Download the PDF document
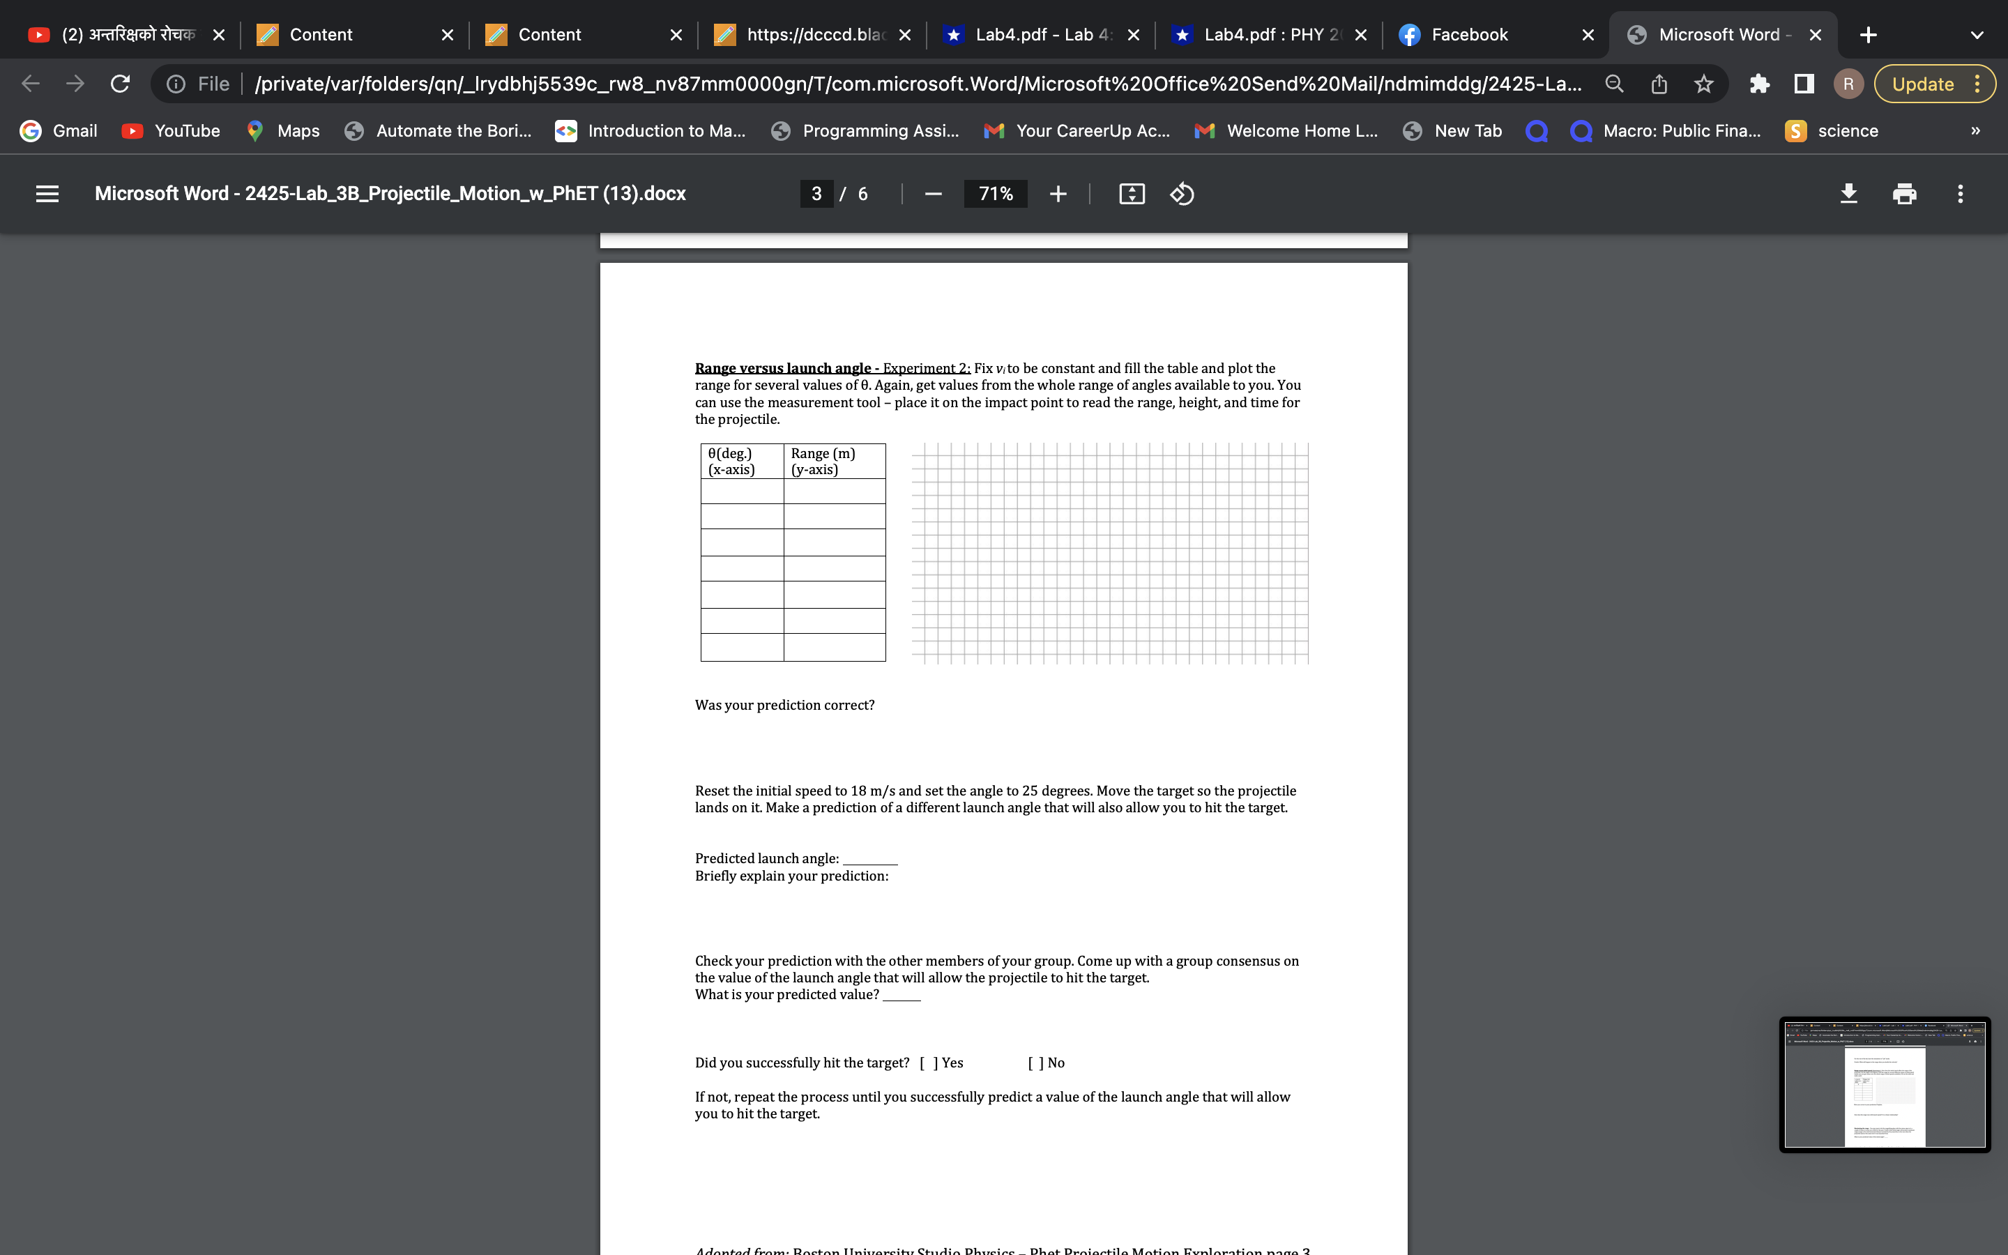The image size is (2008, 1255). [x=1849, y=193]
